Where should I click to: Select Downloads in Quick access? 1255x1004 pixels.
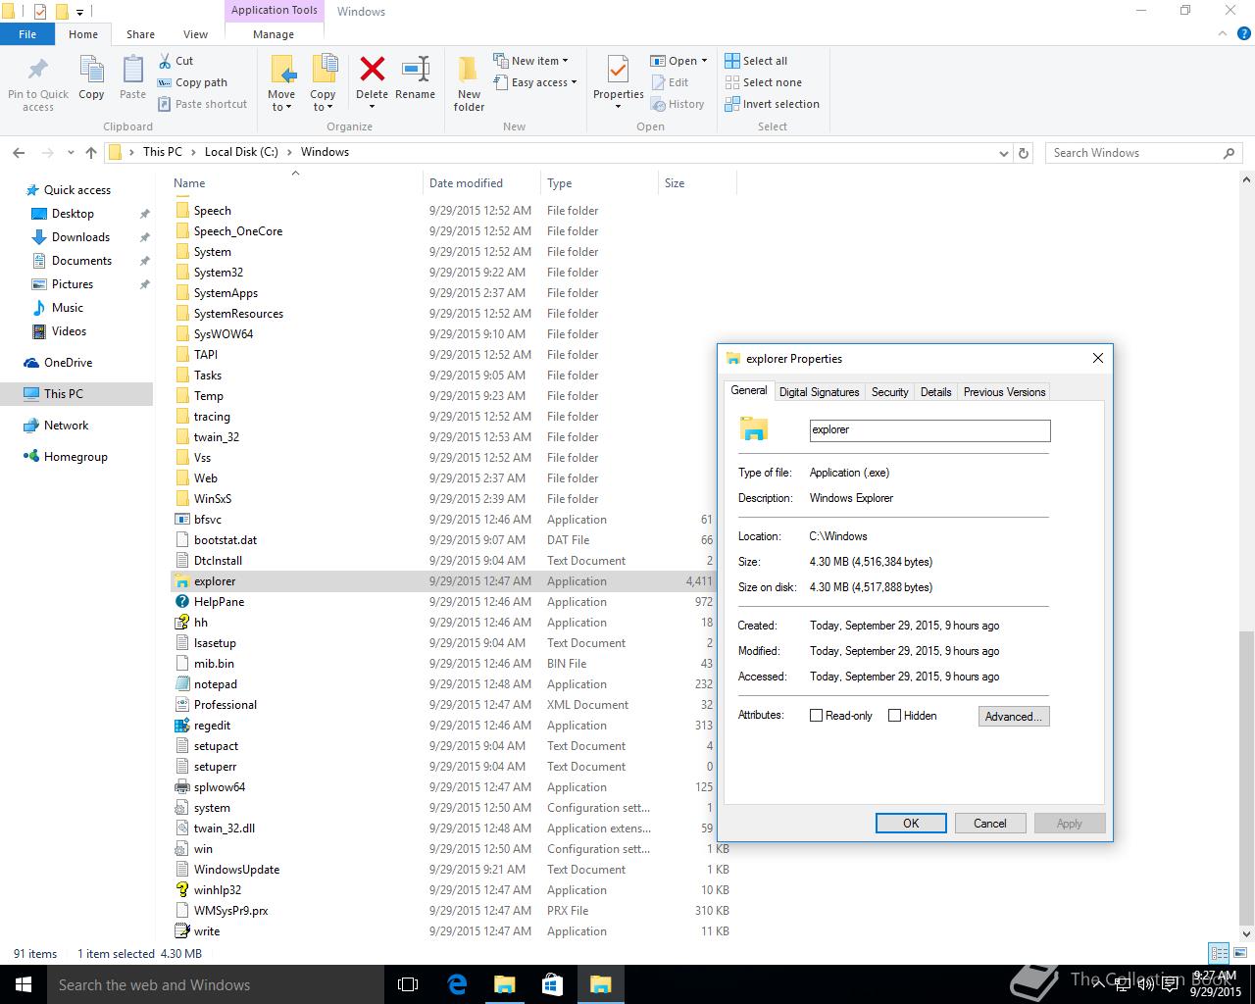[x=80, y=237]
